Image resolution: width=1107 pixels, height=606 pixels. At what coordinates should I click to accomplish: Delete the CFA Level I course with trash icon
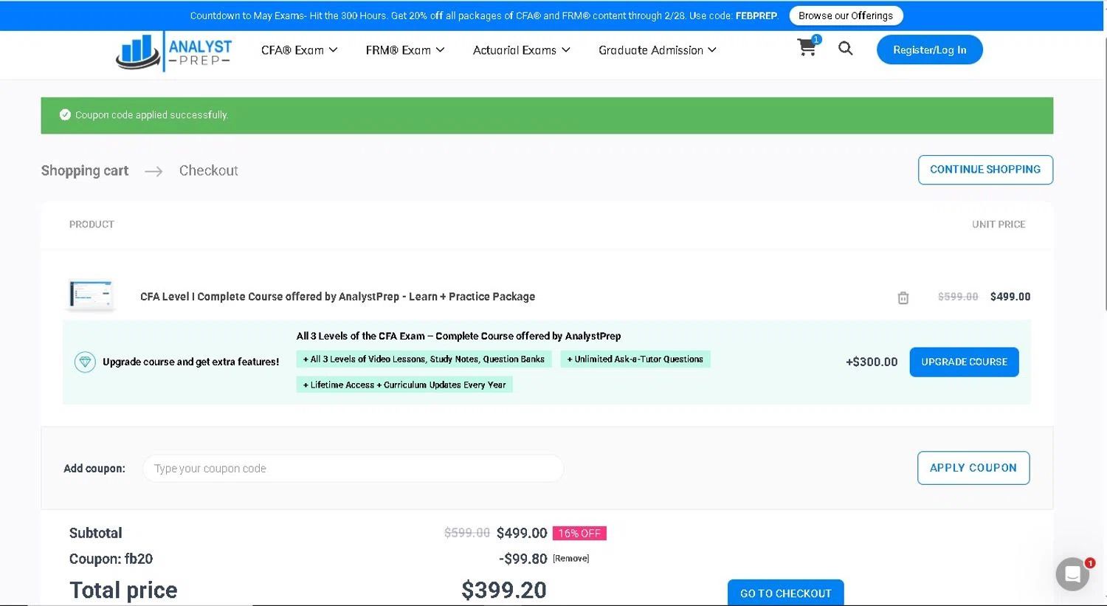(x=903, y=297)
